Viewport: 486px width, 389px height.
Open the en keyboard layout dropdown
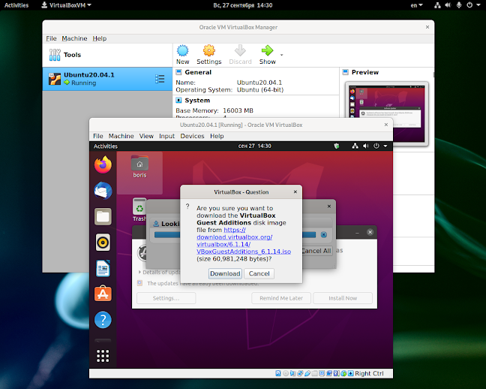416,5
